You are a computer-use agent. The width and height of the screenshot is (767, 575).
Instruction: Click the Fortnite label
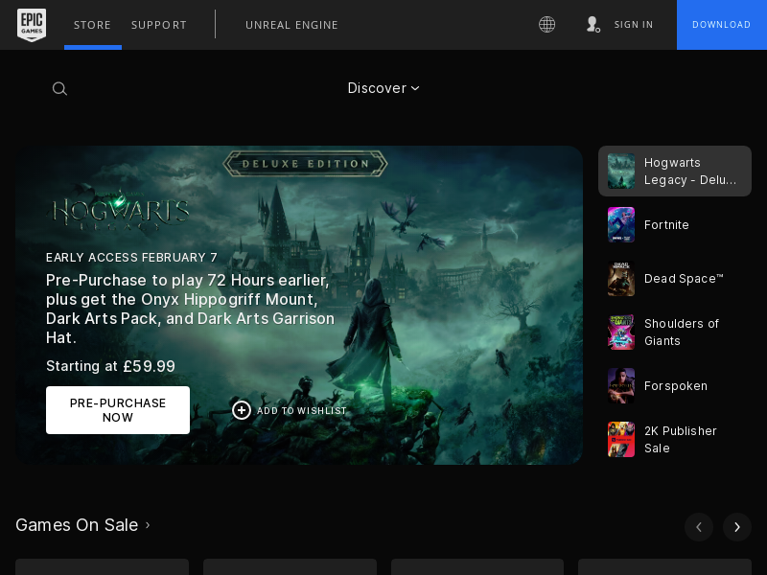coord(666,225)
